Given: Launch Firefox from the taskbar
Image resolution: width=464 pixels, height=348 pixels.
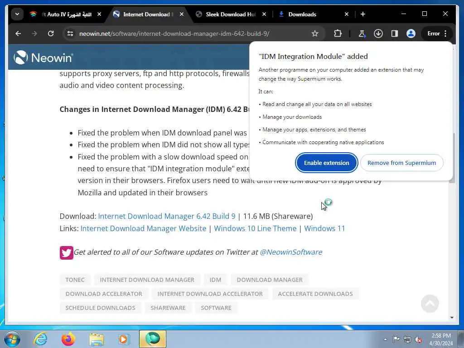Looking at the screenshot, I should [x=68, y=339].
